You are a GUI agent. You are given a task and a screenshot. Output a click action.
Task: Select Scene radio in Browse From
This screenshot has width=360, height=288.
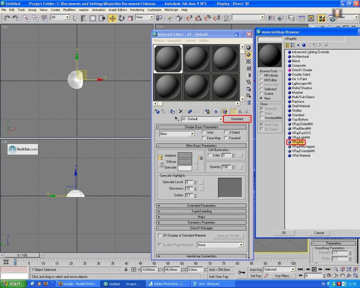pos(261,94)
